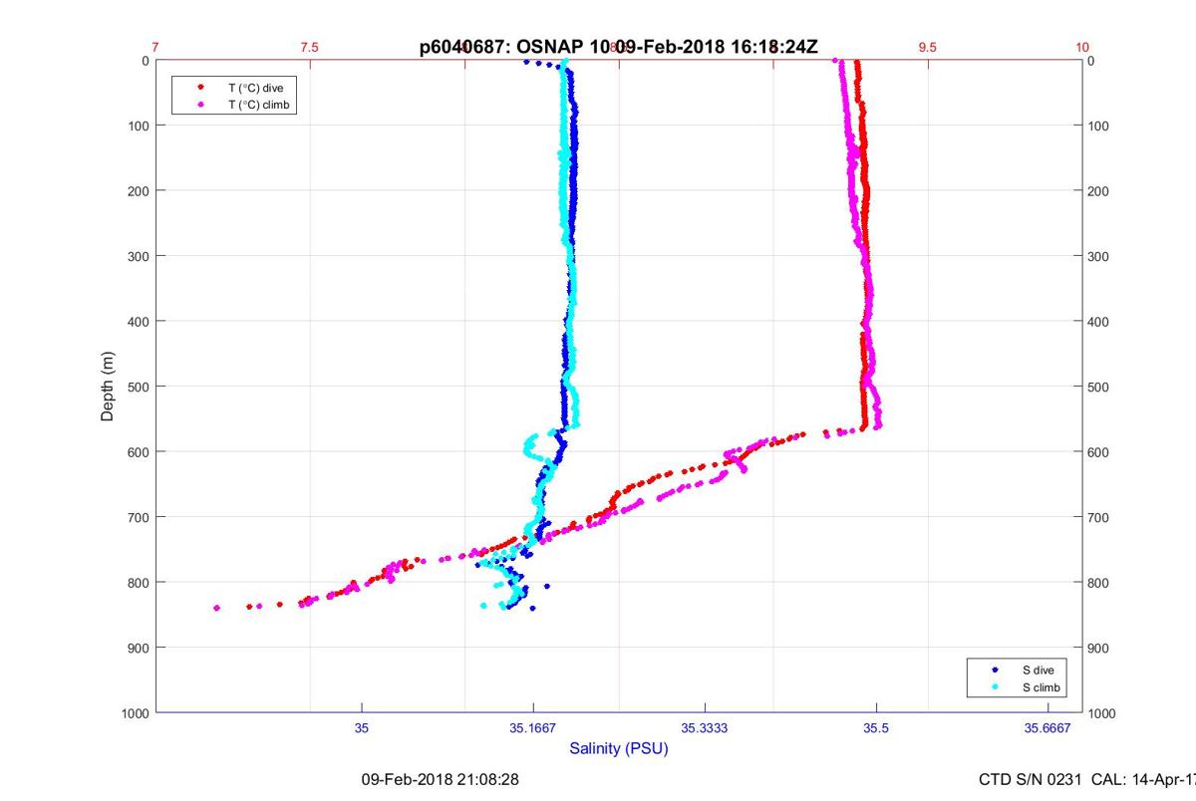Click the 400 tick on left depth axis
The height and width of the screenshot is (801, 1196).
(138, 321)
